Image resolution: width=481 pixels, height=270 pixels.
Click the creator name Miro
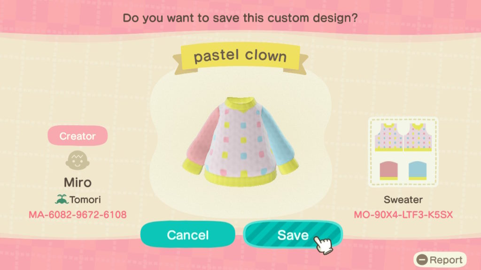[78, 182]
